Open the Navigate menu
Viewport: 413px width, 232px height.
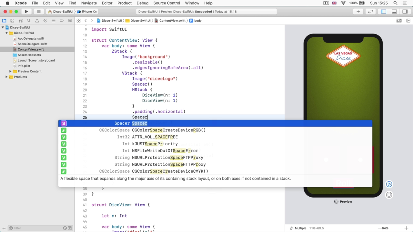[89, 3]
